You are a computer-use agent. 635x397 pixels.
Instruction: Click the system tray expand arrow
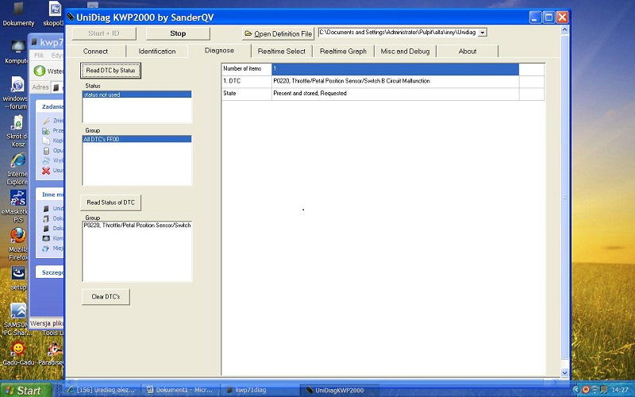pyautogui.click(x=576, y=390)
